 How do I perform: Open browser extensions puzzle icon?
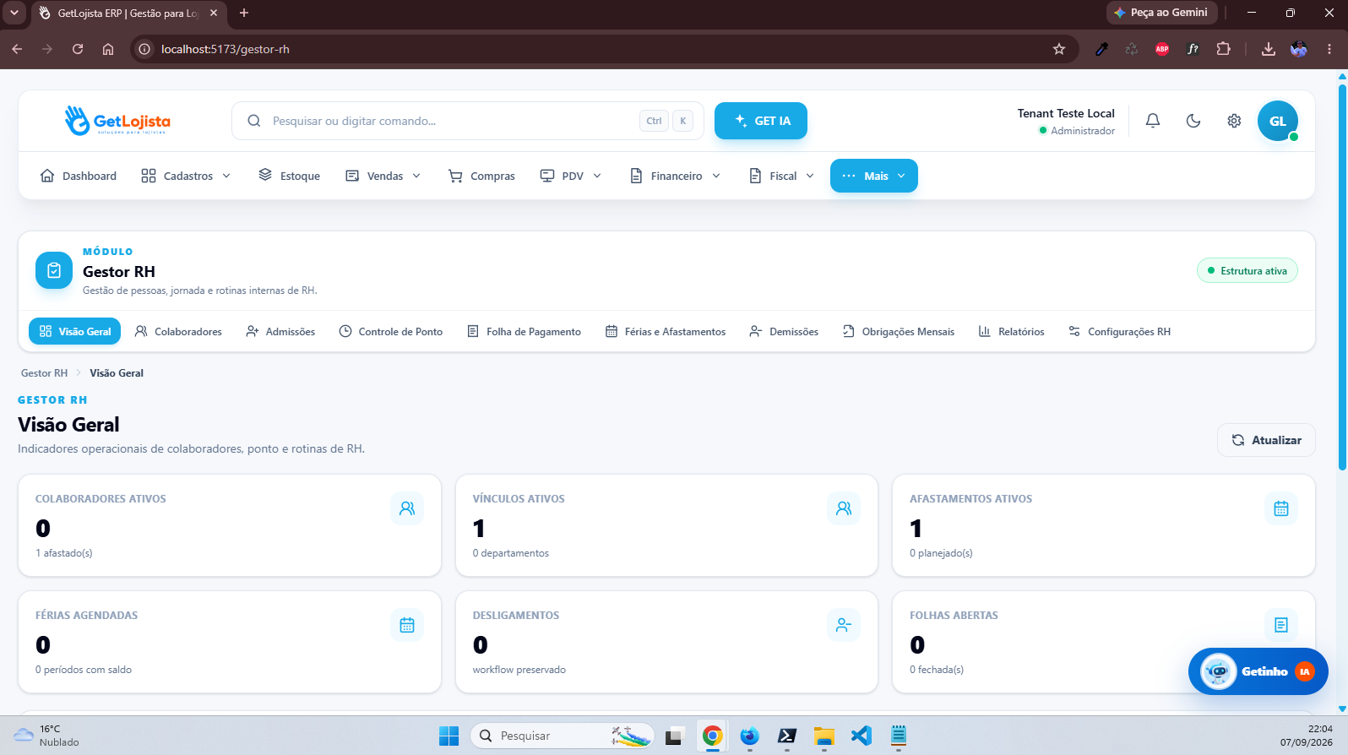point(1223,49)
